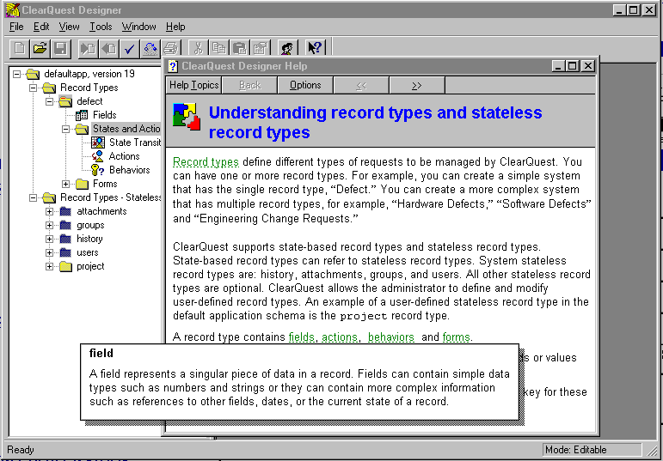
Task: Click the Check Out schema toolbar icon
Action: pyautogui.click(x=89, y=49)
